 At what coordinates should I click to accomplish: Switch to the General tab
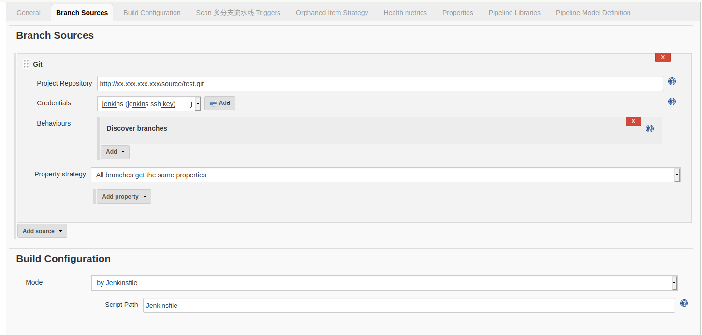pyautogui.click(x=28, y=12)
